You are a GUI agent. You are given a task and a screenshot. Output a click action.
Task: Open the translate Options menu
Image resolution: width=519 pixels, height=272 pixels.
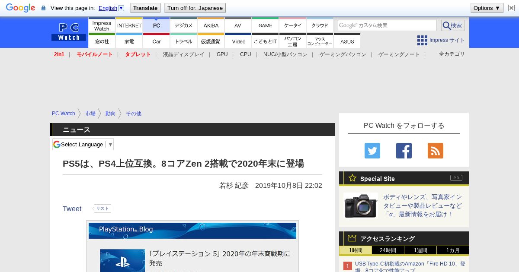click(487, 8)
